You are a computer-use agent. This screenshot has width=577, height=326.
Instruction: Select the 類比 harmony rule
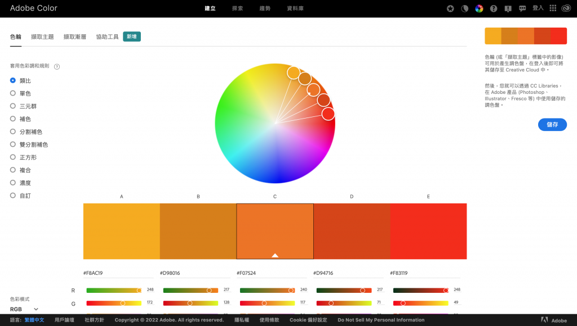[21, 80]
